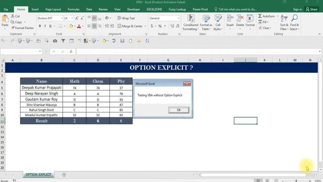Apply Accounting dollar format
This screenshot has width=323, height=182.
click(152, 26)
